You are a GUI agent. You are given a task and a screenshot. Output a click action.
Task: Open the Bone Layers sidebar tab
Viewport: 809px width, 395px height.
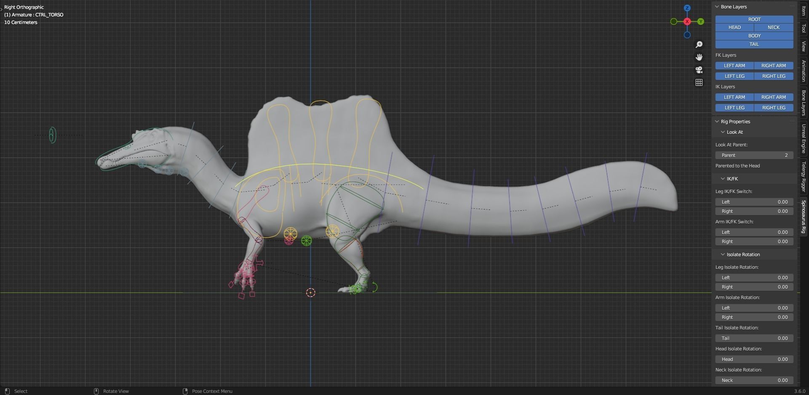804,103
